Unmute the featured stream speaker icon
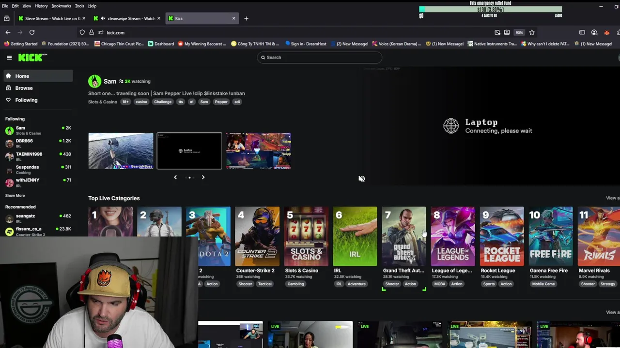The width and height of the screenshot is (620, 348). tap(361, 179)
